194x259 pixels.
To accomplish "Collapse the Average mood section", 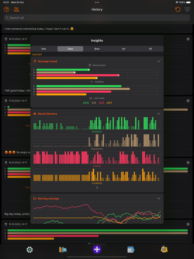I will [159, 61].
